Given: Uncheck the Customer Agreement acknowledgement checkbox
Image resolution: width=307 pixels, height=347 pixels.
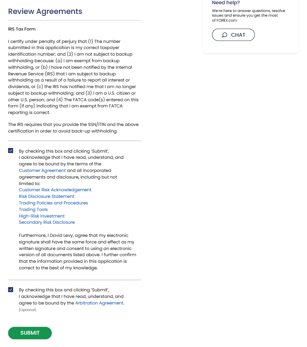Looking at the screenshot, I should pos(10,151).
